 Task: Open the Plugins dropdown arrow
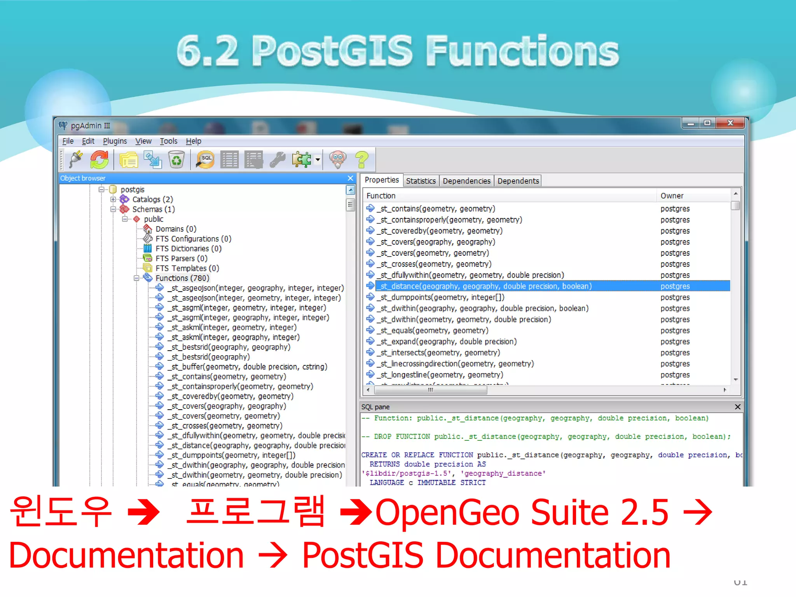[318, 160]
